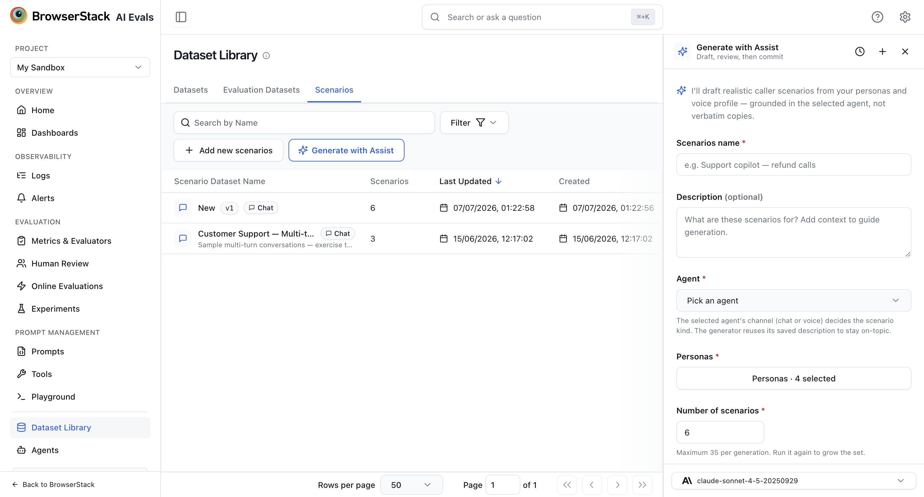Screen dimensions: 924x497
Task: Click Chat badge in the New row
Action: [261, 208]
